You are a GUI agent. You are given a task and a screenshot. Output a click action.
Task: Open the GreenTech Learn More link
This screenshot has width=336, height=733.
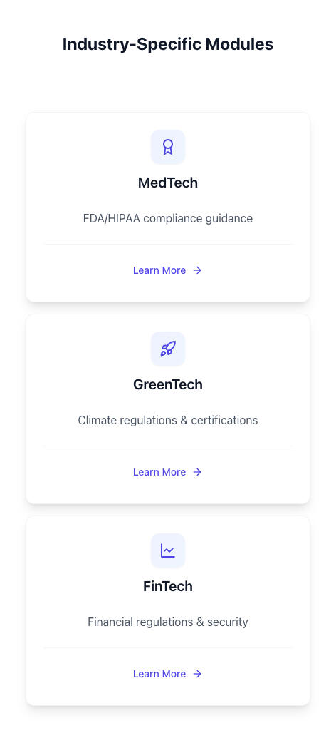167,472
